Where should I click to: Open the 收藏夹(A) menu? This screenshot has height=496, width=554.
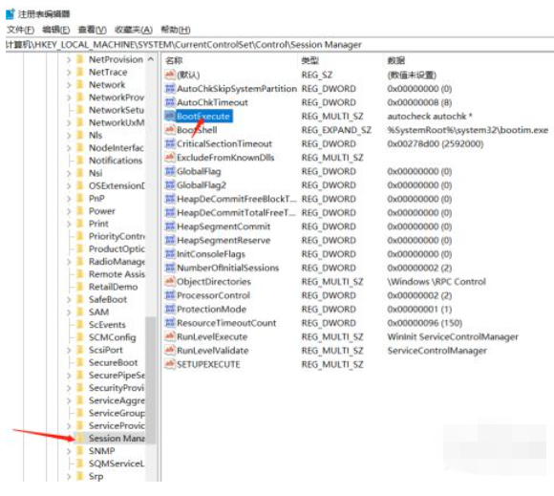[134, 30]
